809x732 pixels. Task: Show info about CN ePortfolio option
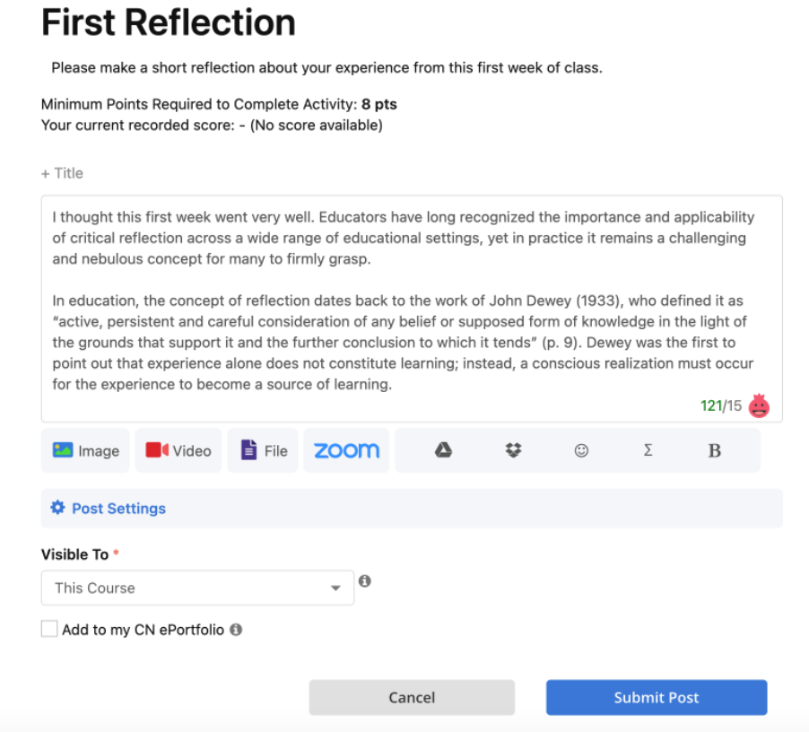[236, 630]
